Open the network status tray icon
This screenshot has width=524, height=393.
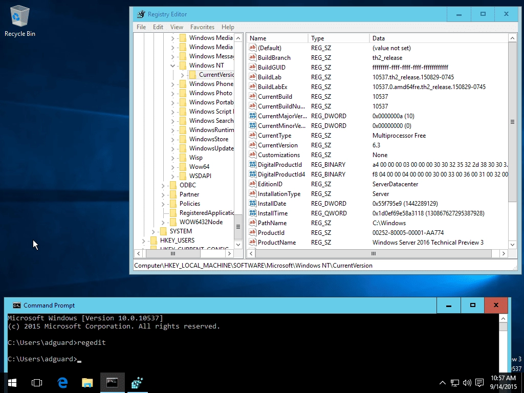454,383
